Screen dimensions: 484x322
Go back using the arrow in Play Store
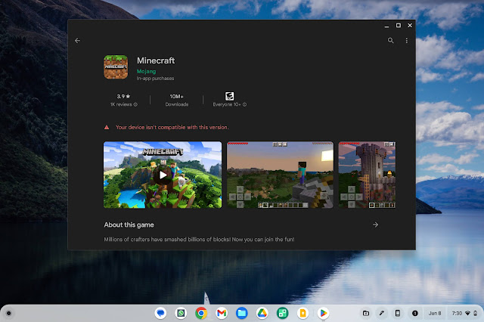pyautogui.click(x=77, y=40)
